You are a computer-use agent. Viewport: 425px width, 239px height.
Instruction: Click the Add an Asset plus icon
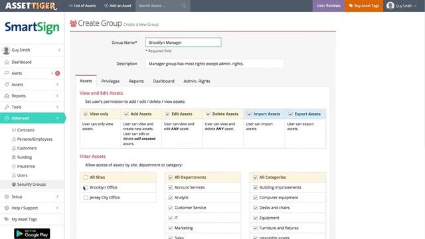(106, 6)
